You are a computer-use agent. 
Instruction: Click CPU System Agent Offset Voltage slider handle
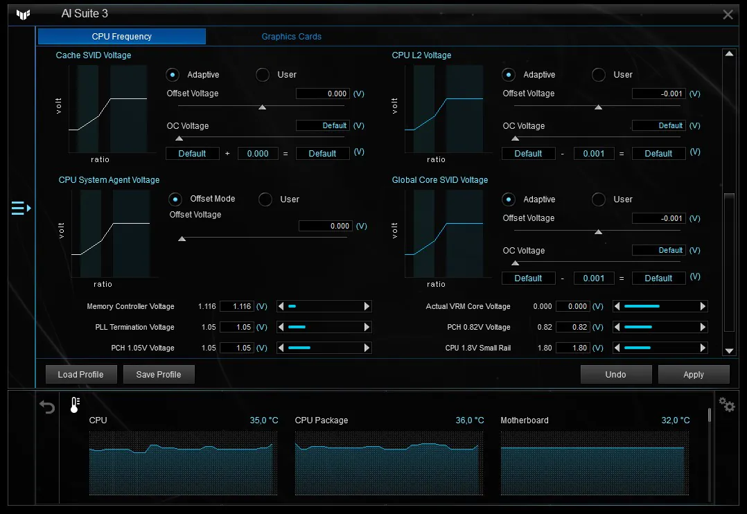click(182, 239)
